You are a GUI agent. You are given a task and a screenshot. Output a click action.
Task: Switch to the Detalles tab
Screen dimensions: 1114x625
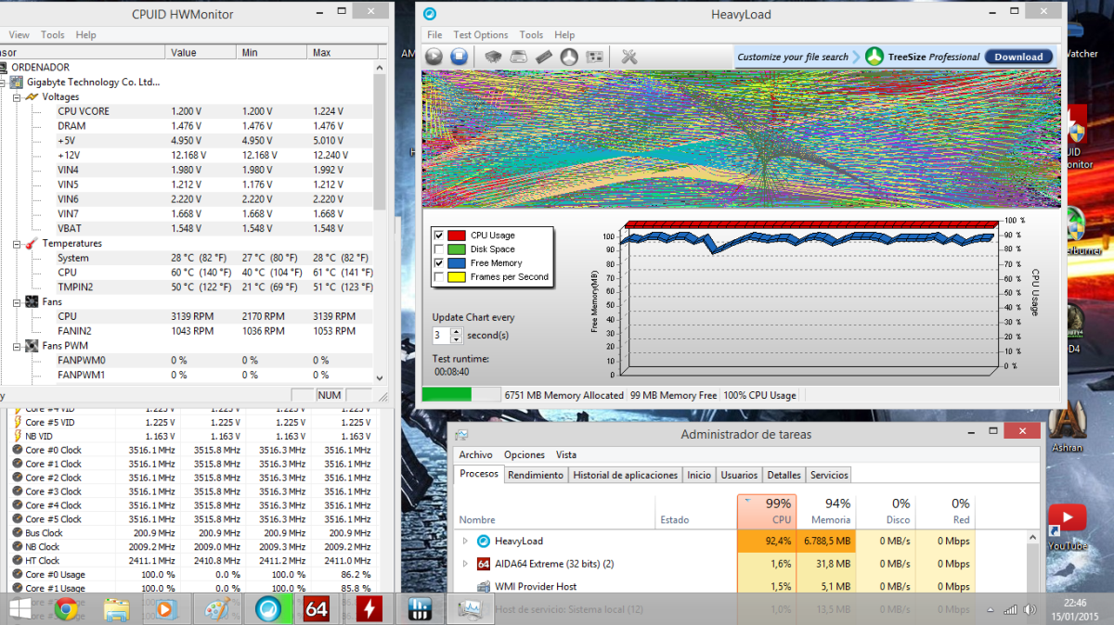pyautogui.click(x=784, y=475)
